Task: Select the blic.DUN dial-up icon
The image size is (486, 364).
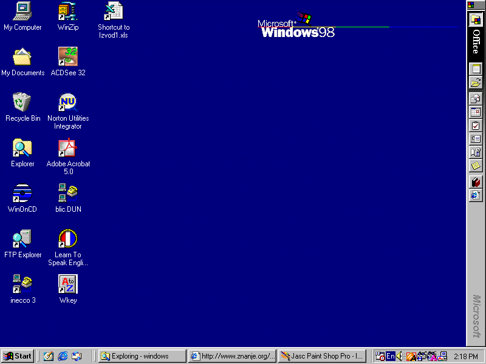Action: [x=68, y=193]
